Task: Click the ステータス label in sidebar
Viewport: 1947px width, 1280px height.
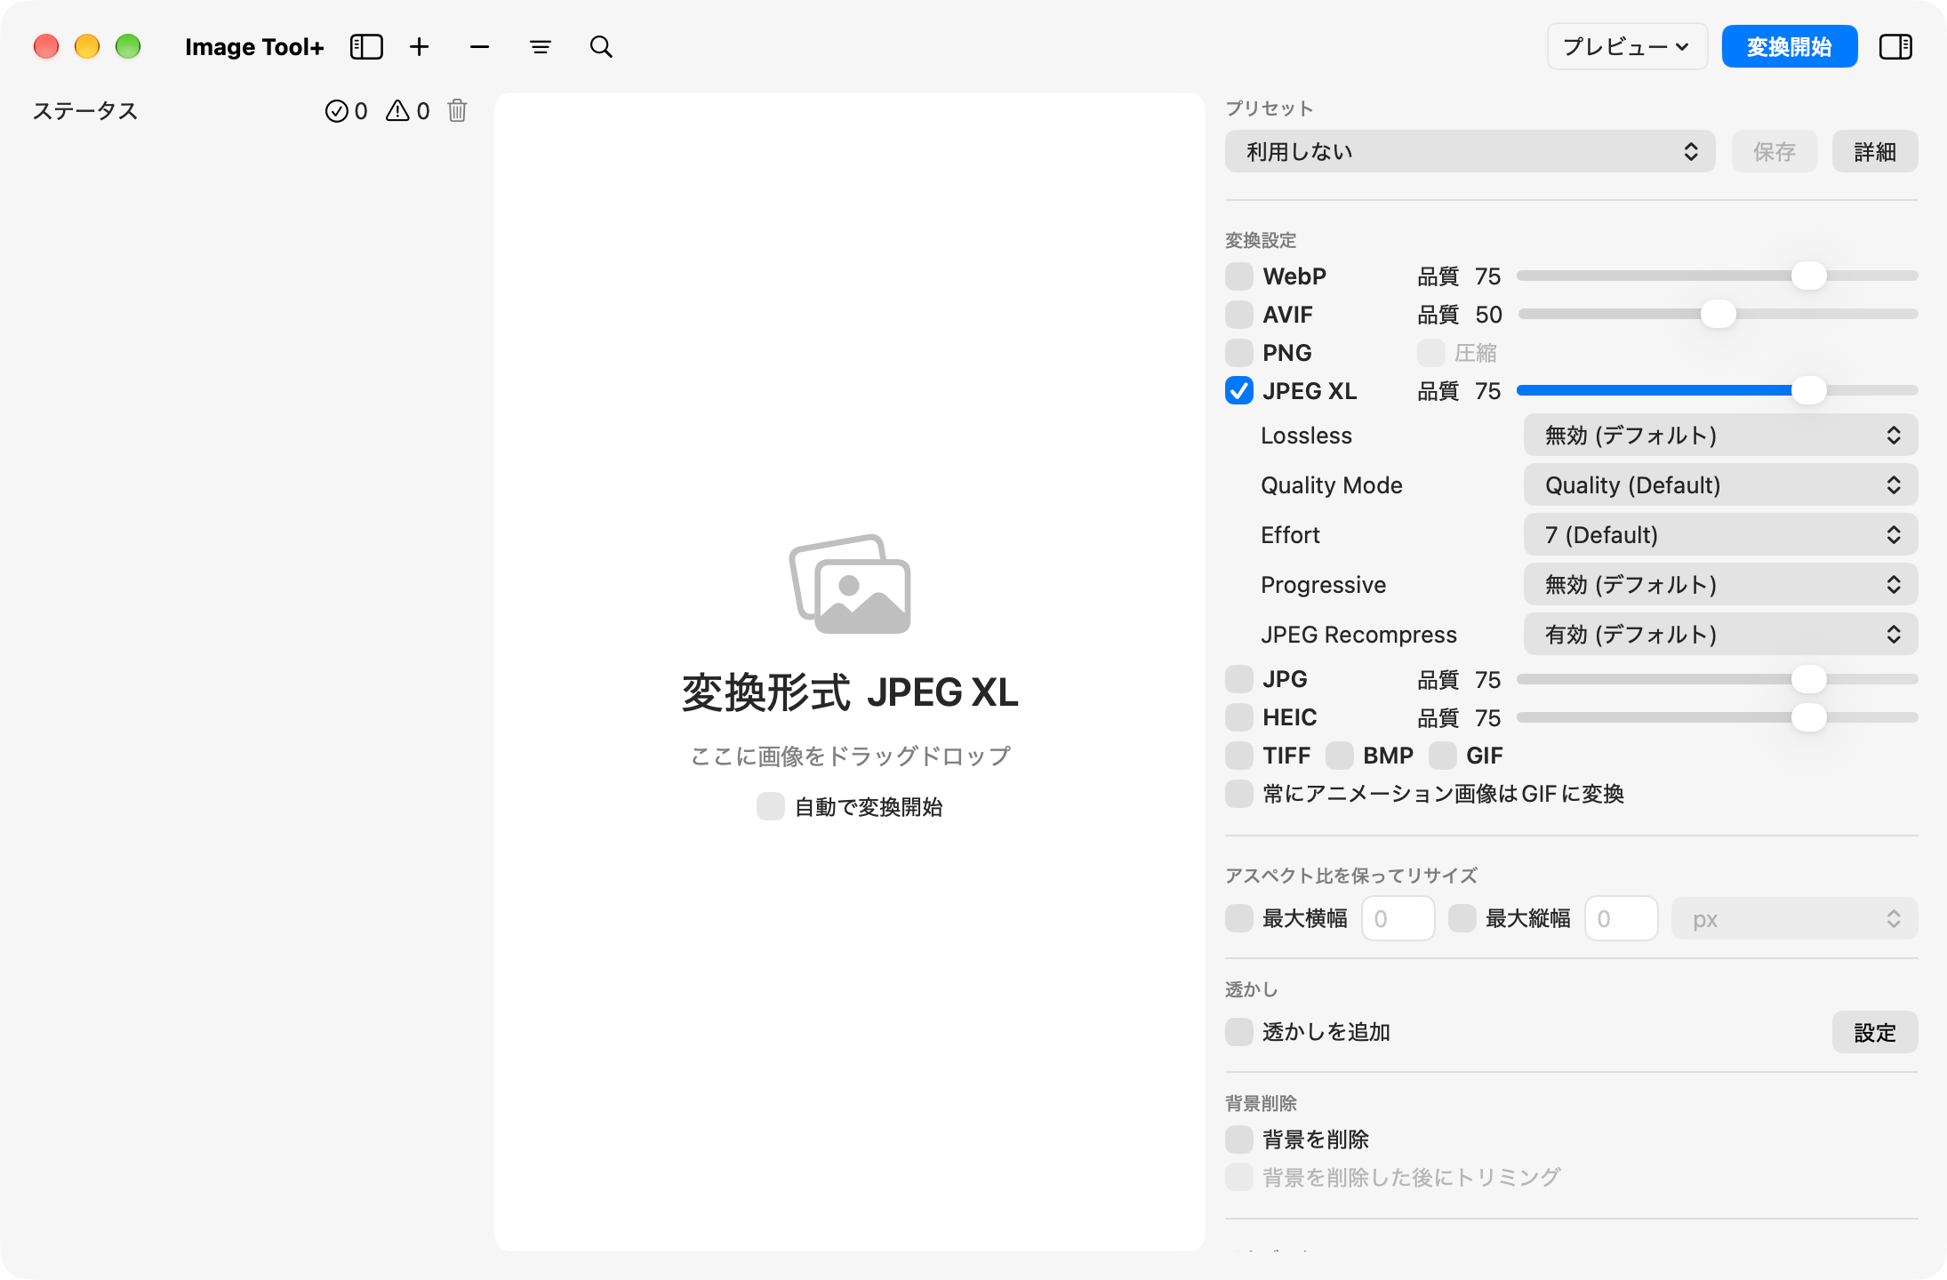Action: (85, 111)
